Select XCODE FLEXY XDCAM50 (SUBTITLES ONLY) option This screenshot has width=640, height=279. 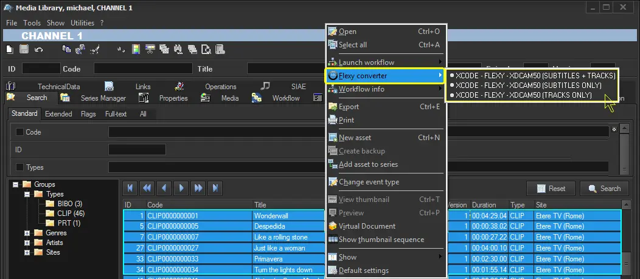point(528,86)
